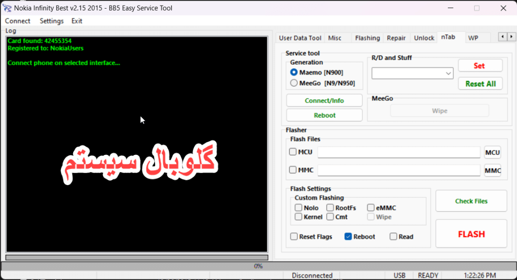This screenshot has height=280, width=517.
Task: Open the Connect menu
Action: [18, 21]
